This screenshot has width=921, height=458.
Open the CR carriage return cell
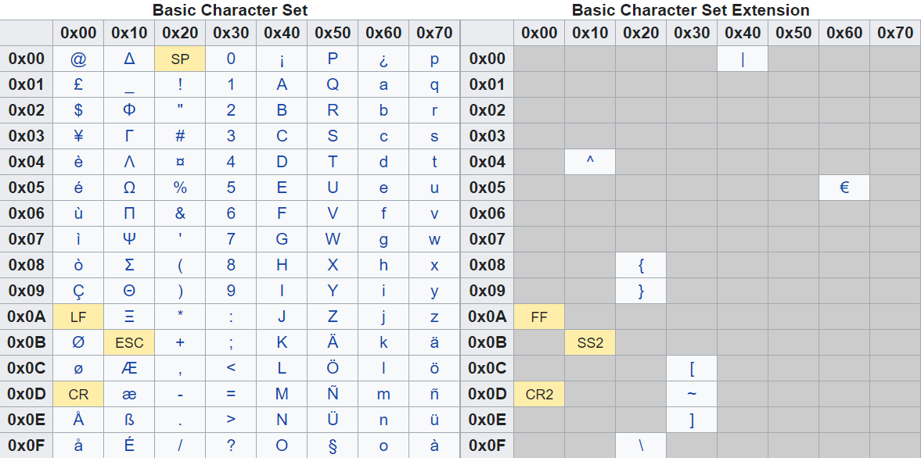[78, 394]
